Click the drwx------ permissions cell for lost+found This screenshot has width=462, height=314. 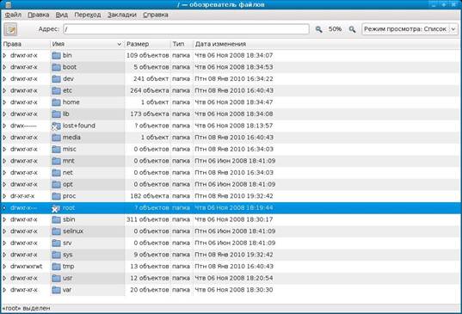click(23, 126)
